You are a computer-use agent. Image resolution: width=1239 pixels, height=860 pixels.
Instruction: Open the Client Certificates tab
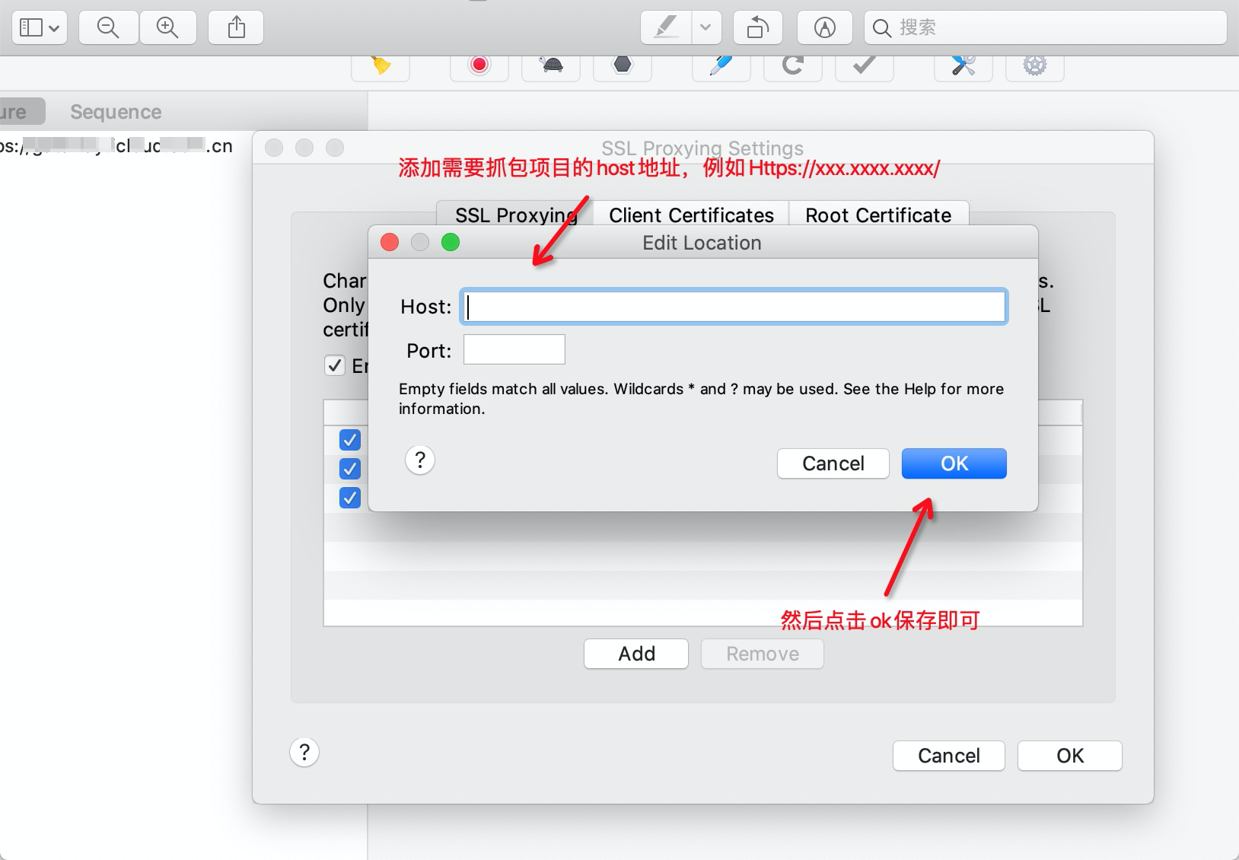pyautogui.click(x=691, y=215)
